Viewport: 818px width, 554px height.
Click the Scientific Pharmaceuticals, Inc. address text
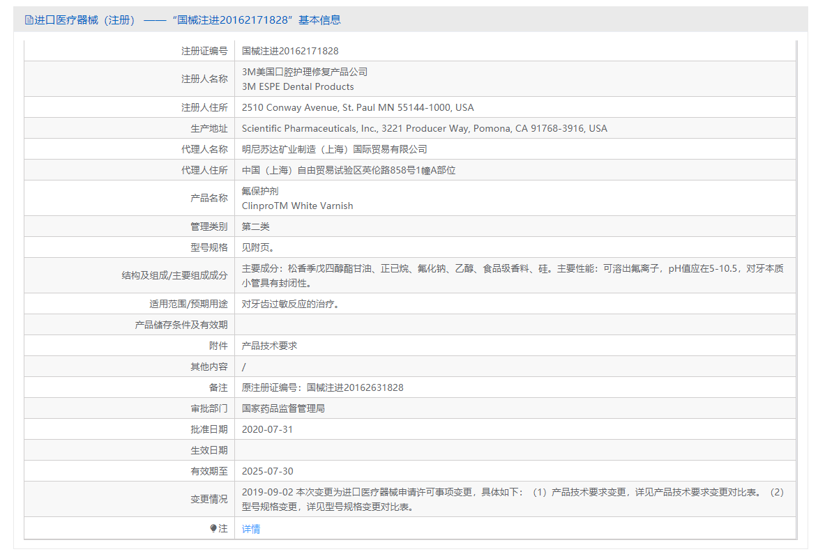(425, 128)
